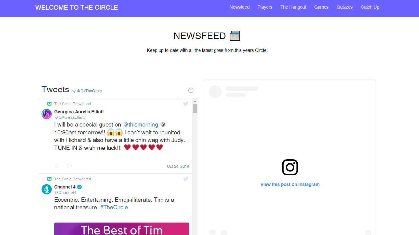The image size is (419, 235).
Task: Click Twitter bird icon on Channel 4 tweet
Action: click(186, 179)
